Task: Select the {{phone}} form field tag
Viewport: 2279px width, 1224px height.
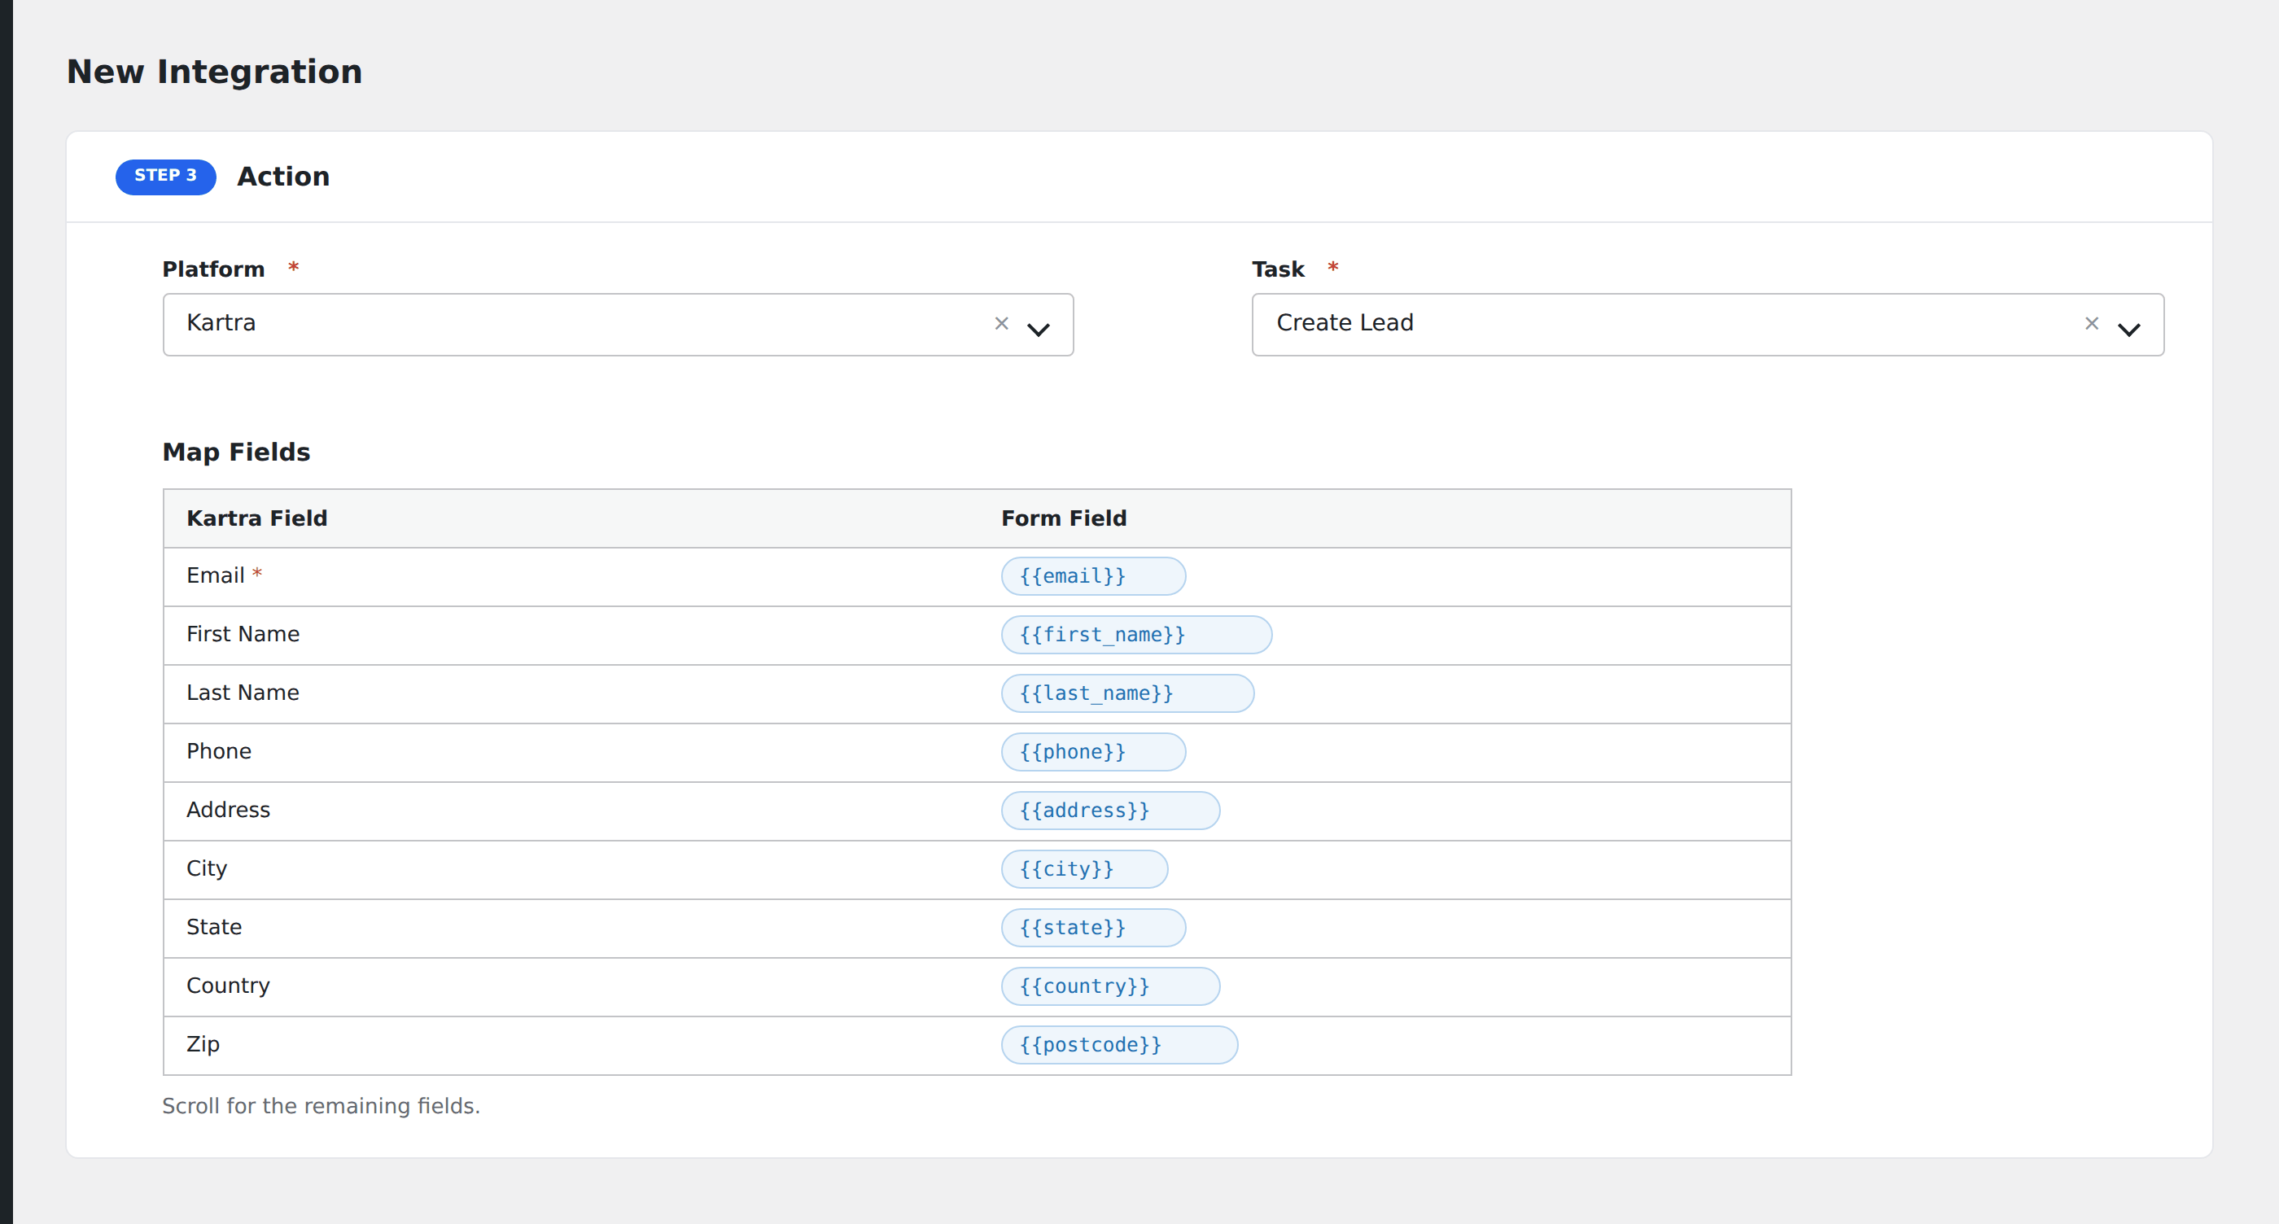Action: 1093,752
